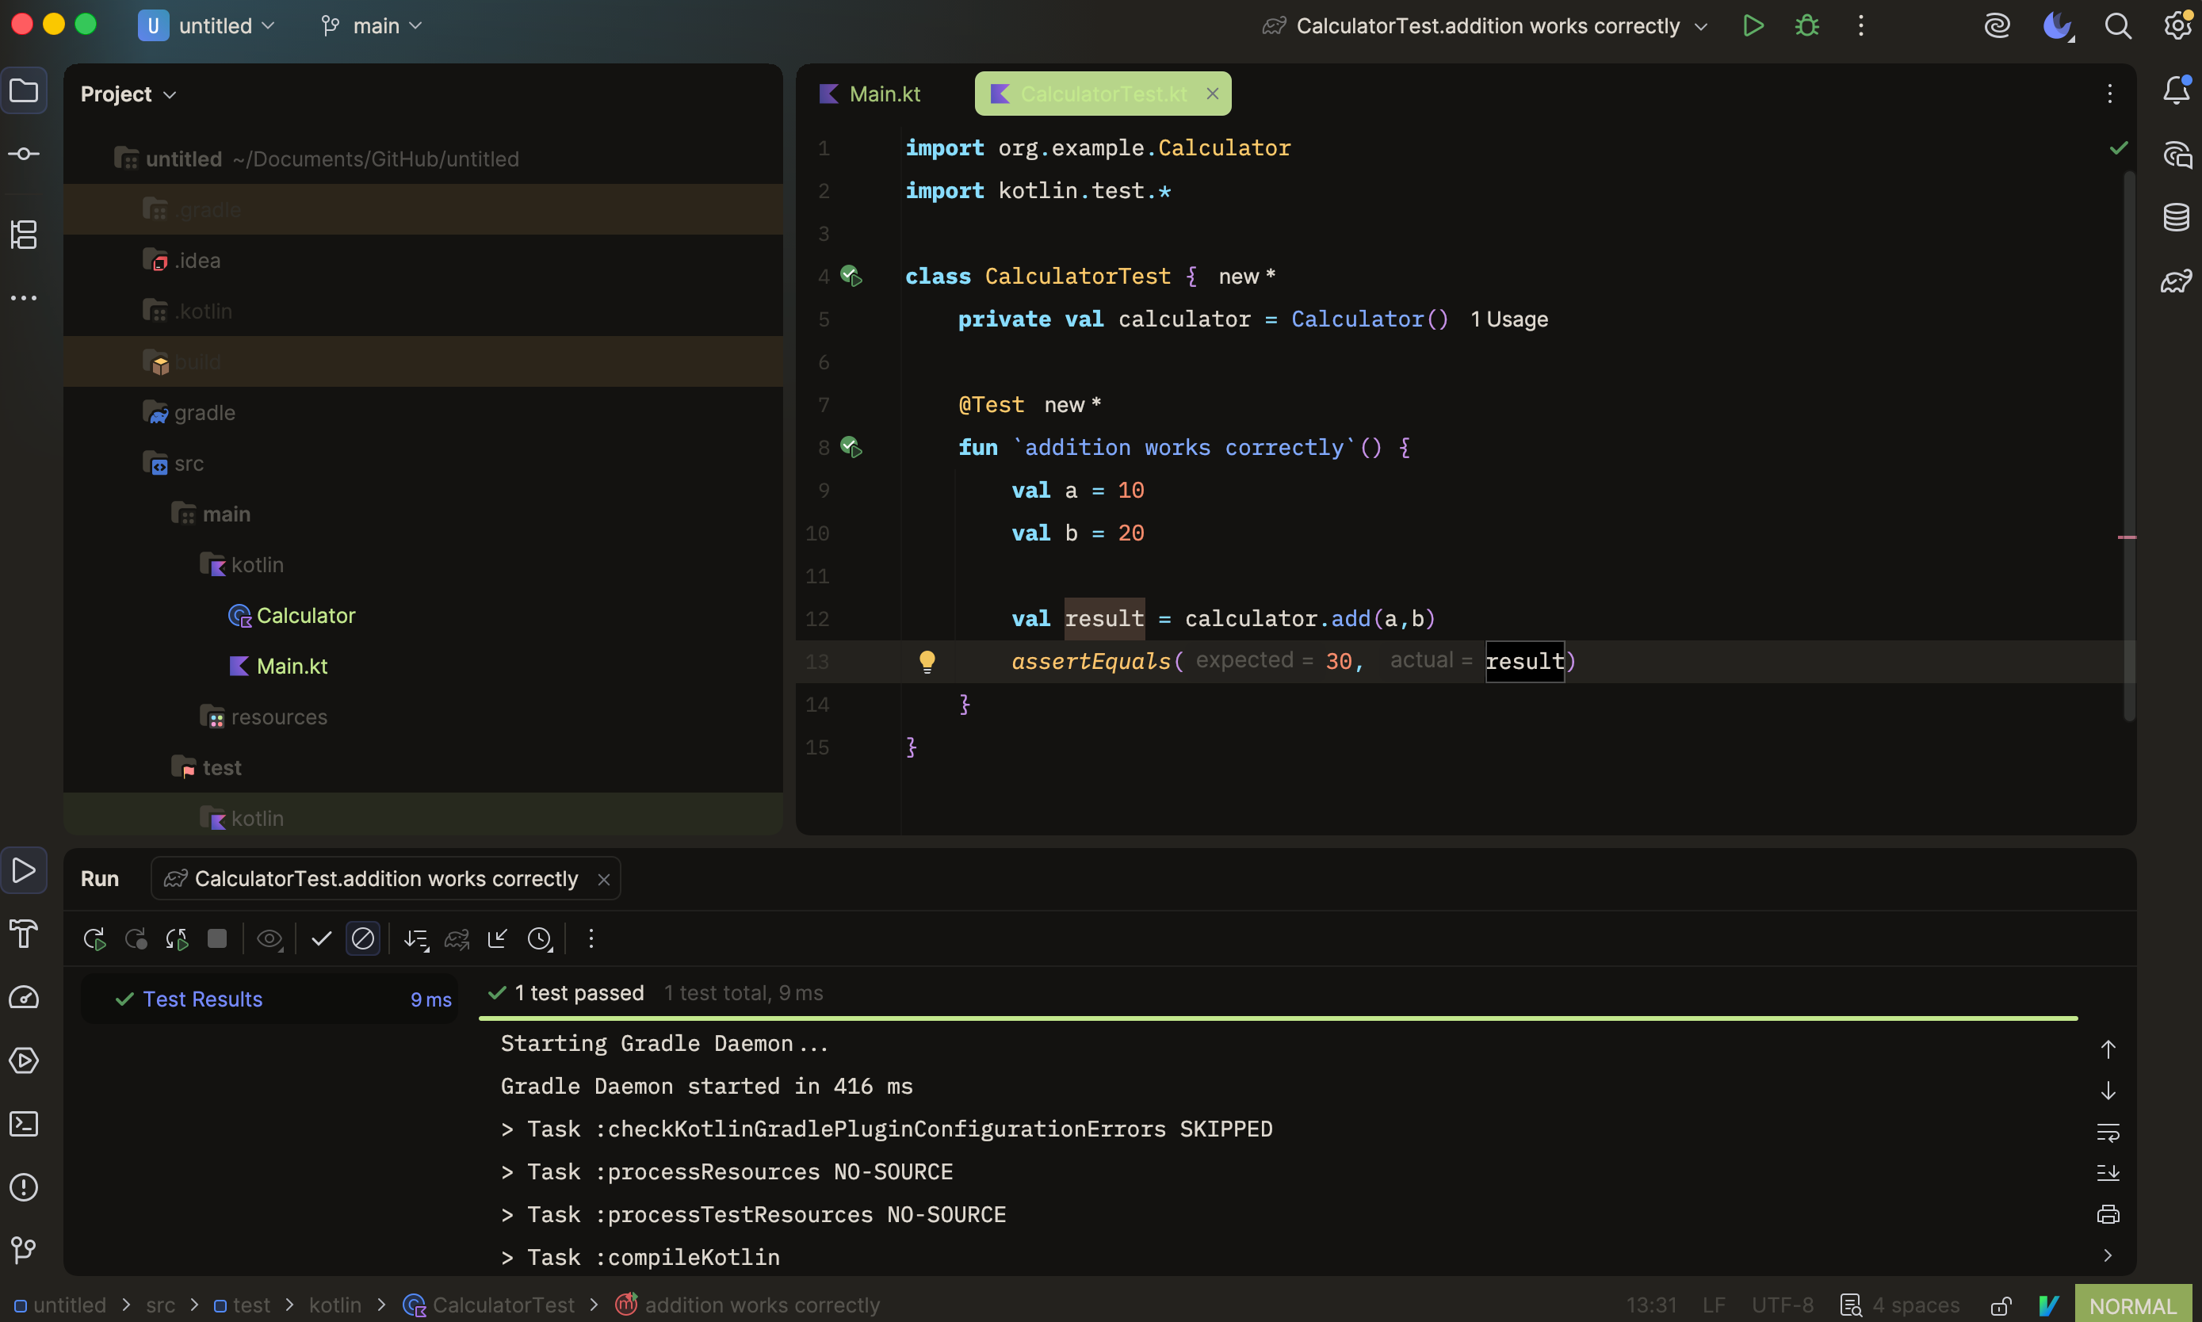Stop the running process

click(x=217, y=939)
